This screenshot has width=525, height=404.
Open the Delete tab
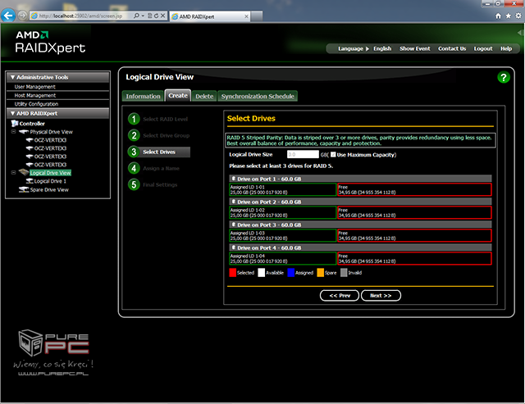coord(204,97)
